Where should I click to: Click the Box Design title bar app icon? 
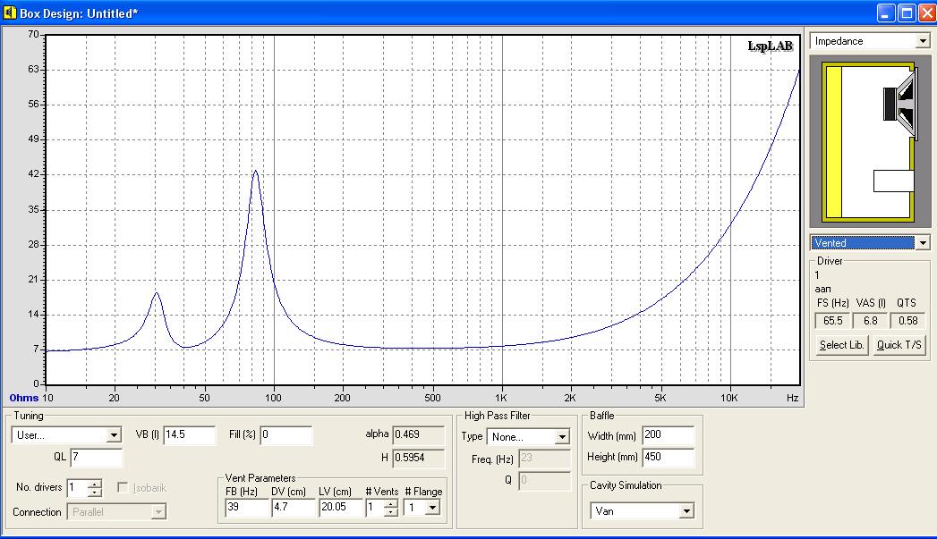(x=10, y=13)
